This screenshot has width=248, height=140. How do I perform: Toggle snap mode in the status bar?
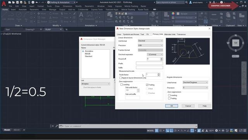pyautogui.click(x=160, y=131)
